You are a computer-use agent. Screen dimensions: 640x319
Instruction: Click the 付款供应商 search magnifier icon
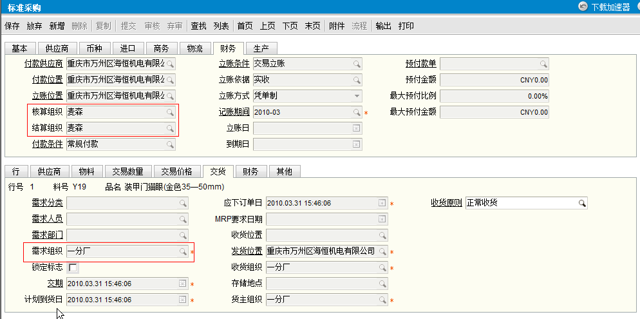tap(170, 64)
